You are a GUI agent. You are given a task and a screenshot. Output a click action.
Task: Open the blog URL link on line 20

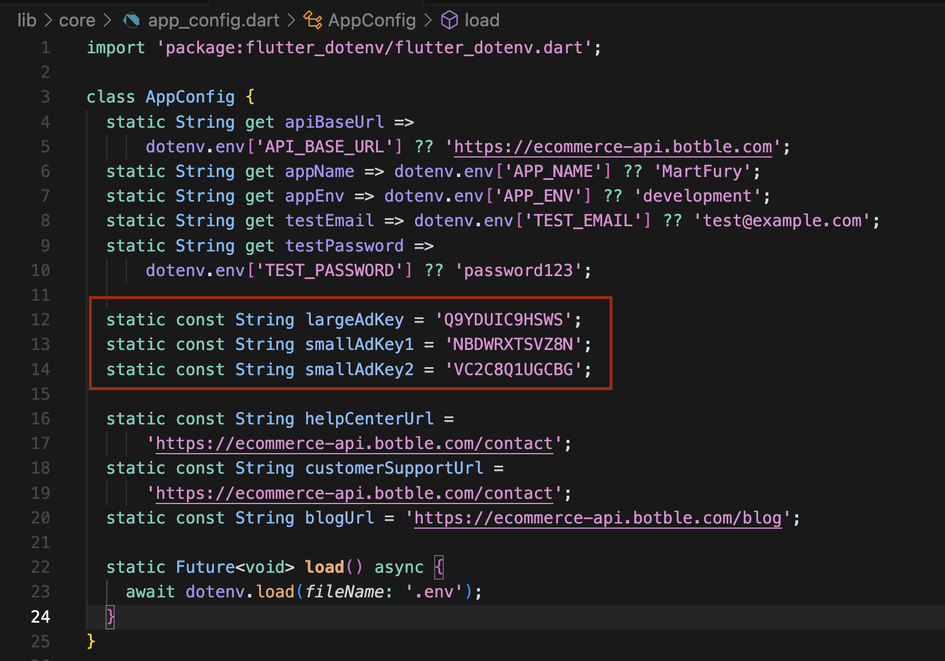point(598,518)
